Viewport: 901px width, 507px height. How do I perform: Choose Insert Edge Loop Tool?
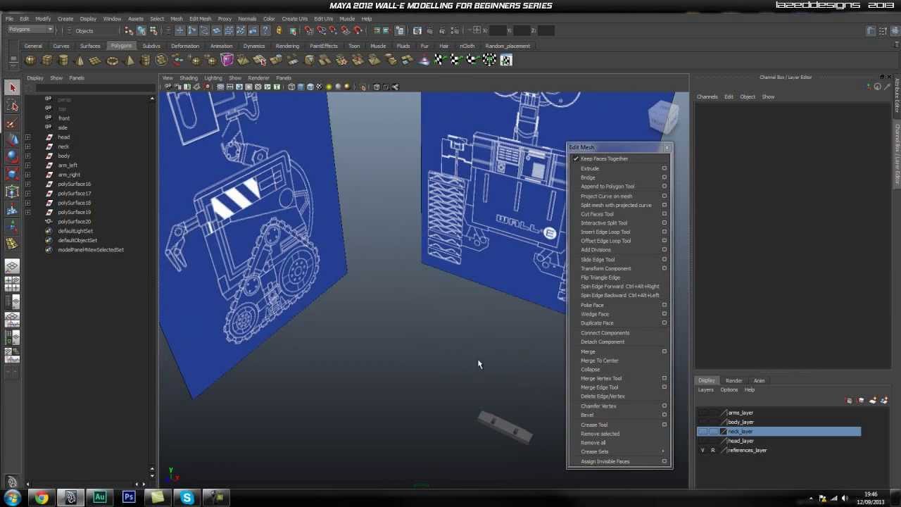pyautogui.click(x=605, y=232)
